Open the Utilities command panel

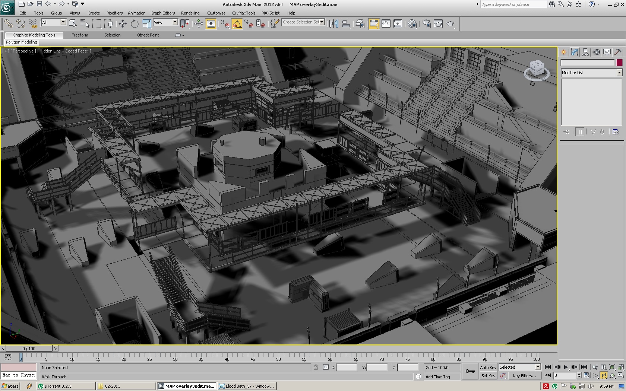click(618, 52)
